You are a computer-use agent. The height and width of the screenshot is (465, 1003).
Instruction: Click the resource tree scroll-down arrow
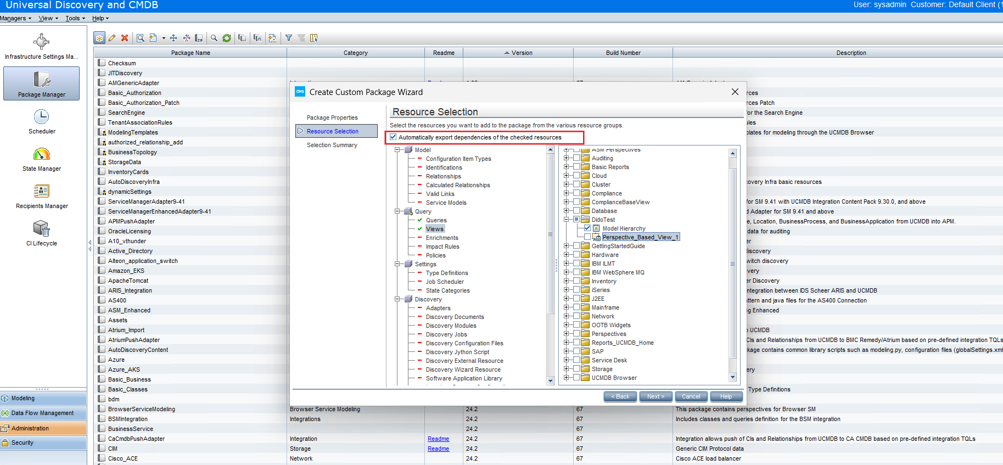551,380
